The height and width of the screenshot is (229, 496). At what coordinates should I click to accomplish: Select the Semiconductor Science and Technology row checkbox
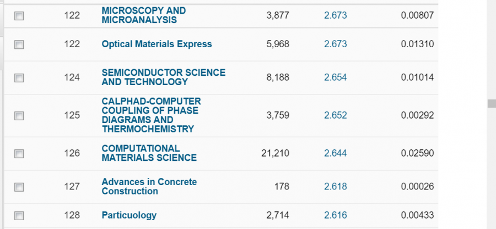point(19,78)
